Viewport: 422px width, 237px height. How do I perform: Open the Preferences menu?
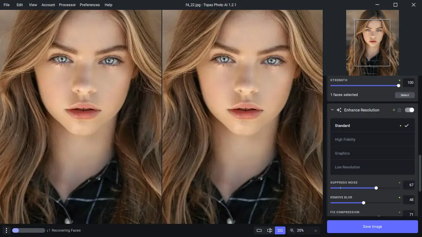click(90, 5)
